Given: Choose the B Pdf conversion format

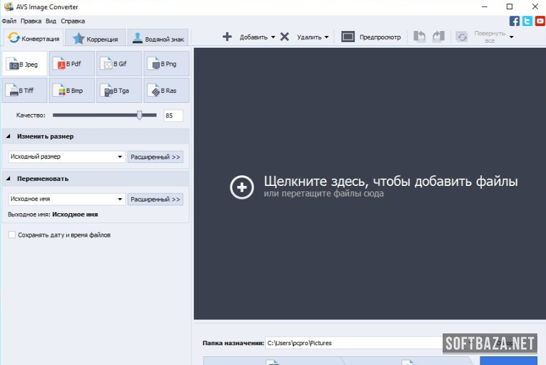Looking at the screenshot, I should click(x=72, y=64).
